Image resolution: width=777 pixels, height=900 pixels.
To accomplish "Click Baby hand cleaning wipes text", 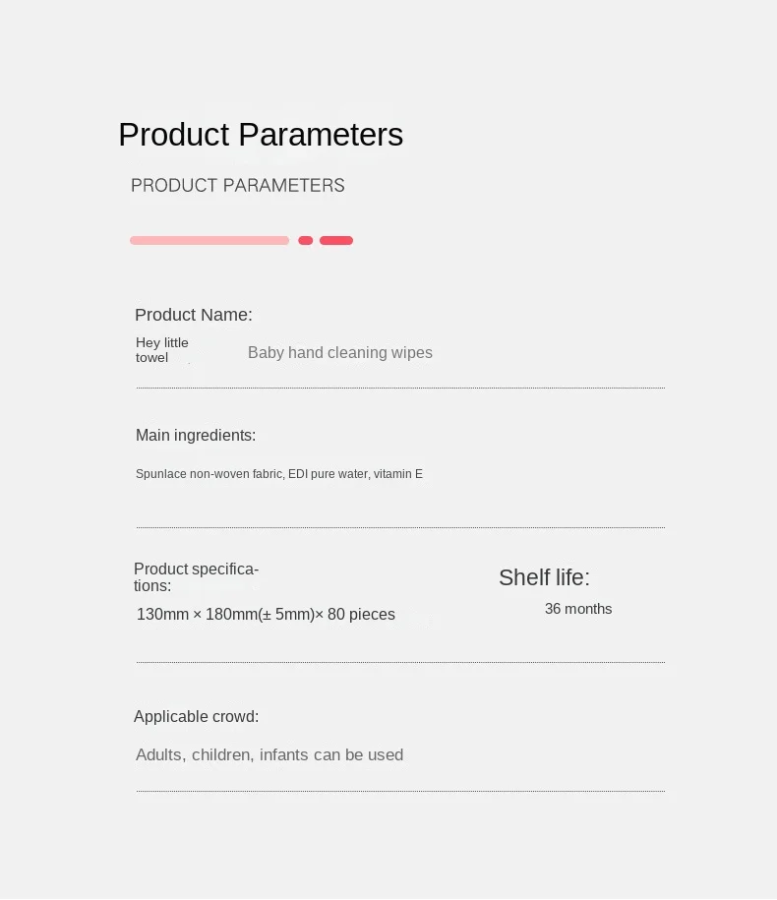I will click(x=339, y=352).
